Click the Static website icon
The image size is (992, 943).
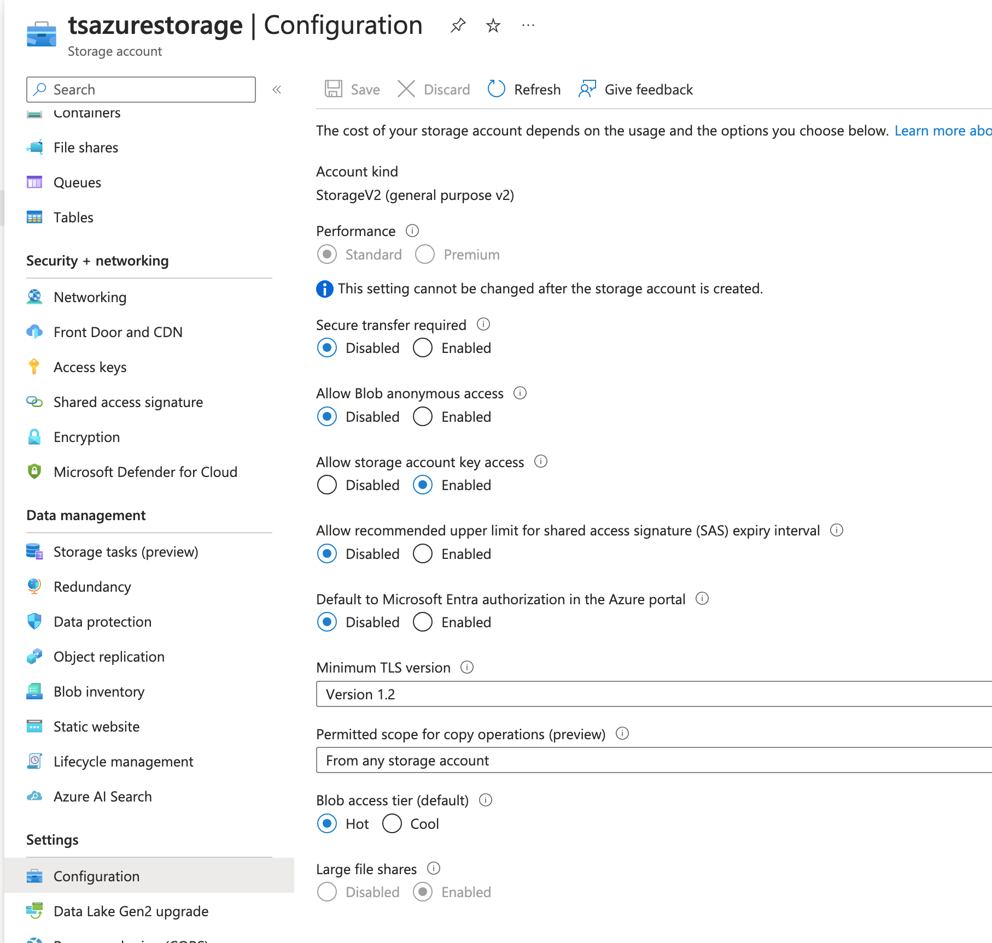[34, 726]
